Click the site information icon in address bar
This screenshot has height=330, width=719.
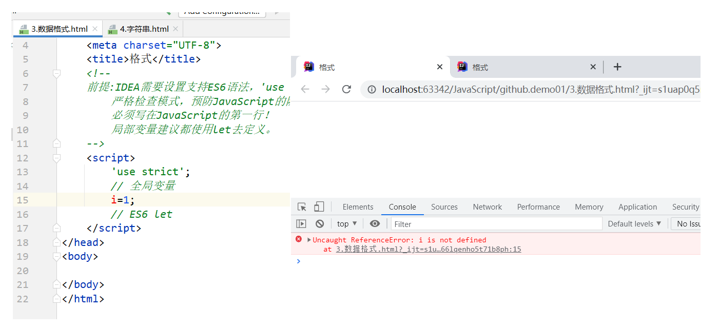click(372, 89)
